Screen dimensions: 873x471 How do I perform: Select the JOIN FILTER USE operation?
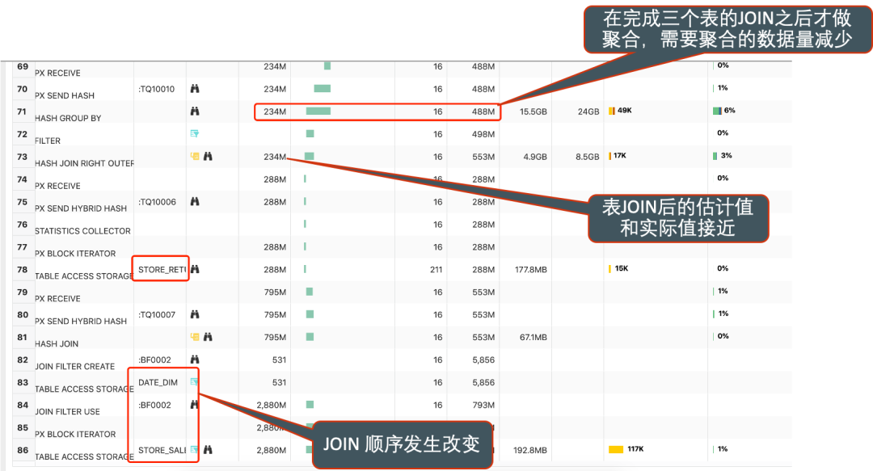[67, 411]
